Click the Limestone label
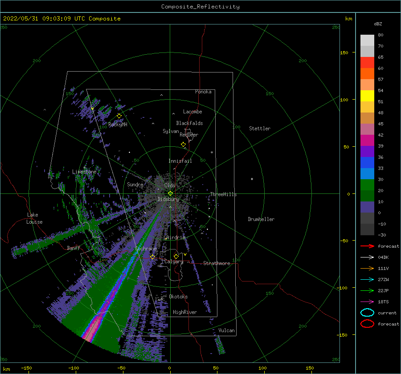Viewport: 401px width, 374px height. 84,172
